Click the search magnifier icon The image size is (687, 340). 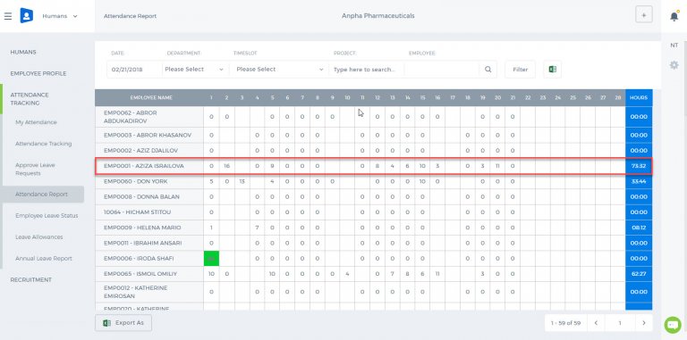pos(488,70)
